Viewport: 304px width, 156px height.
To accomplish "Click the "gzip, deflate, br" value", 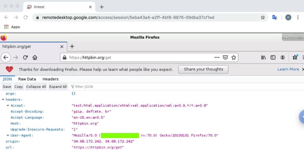I will coord(91,111).
